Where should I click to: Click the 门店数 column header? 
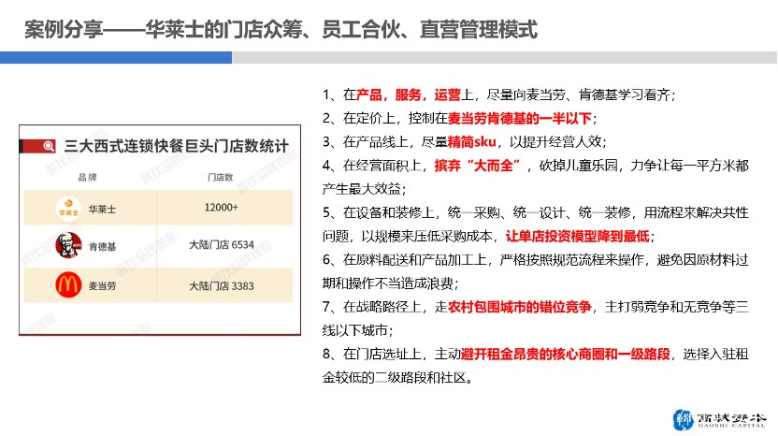point(221,177)
